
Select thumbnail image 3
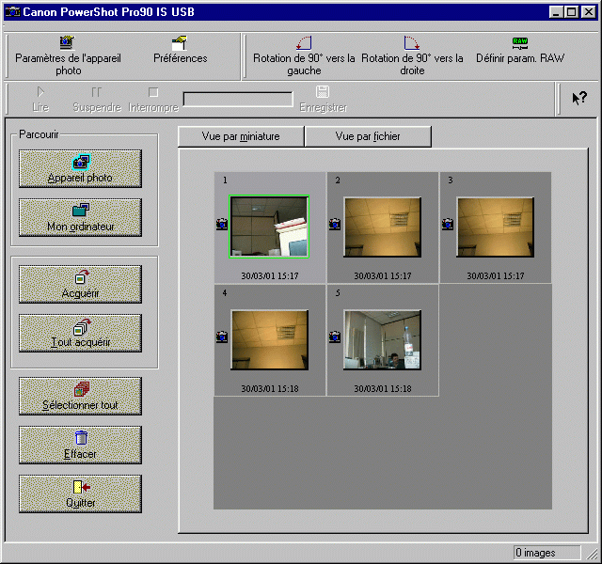(496, 227)
